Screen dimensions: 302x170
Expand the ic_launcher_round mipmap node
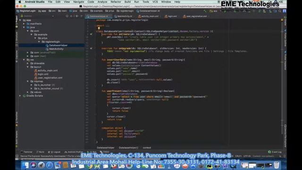pos(32,88)
